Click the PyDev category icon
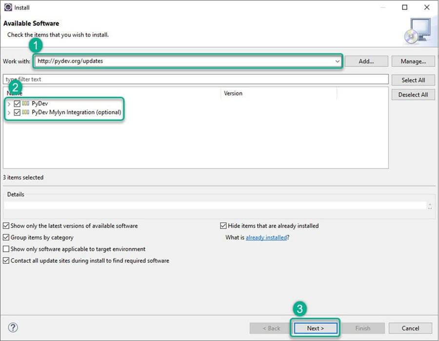 tap(26, 103)
